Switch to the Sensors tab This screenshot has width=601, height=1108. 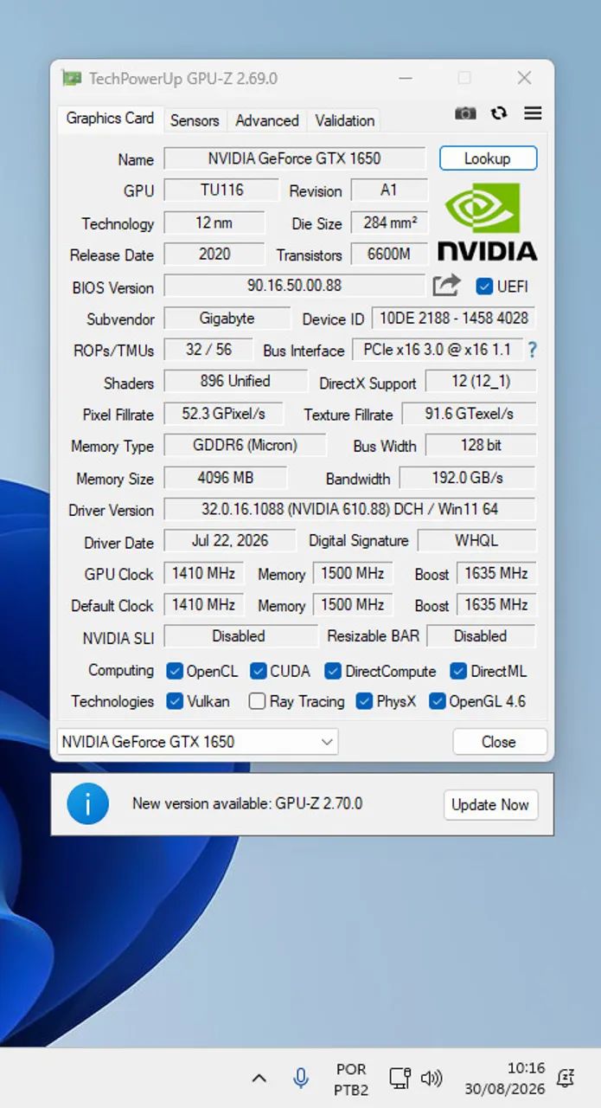point(195,120)
